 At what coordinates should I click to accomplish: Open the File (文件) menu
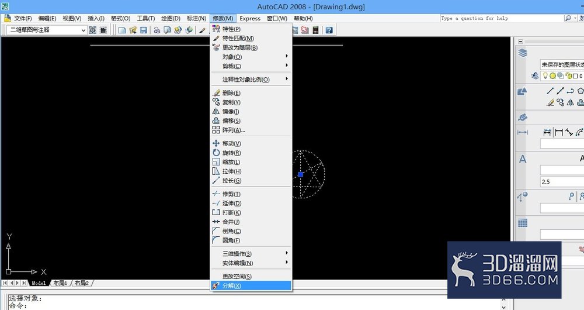(x=23, y=18)
